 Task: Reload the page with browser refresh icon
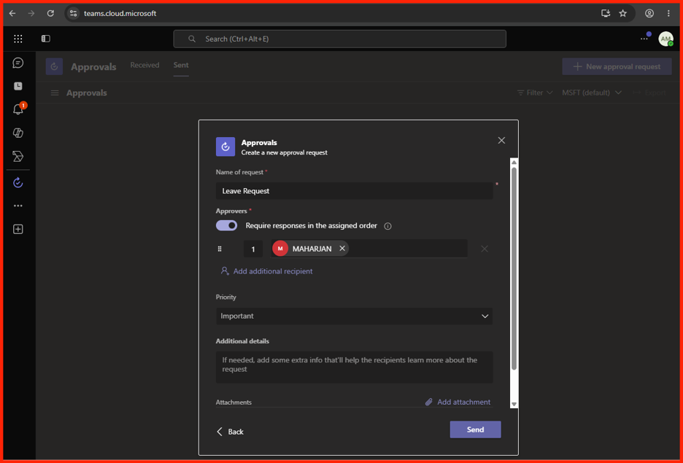50,14
